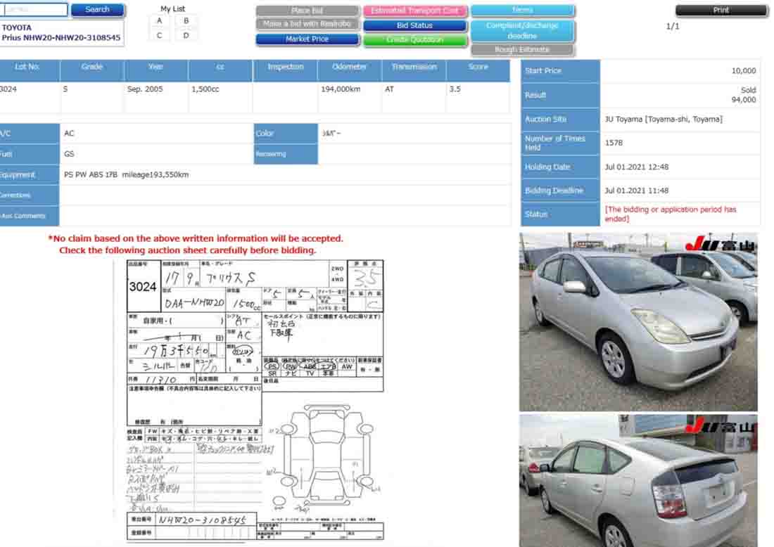Select the score value 3.5
The height and width of the screenshot is (547, 774).
455,89
